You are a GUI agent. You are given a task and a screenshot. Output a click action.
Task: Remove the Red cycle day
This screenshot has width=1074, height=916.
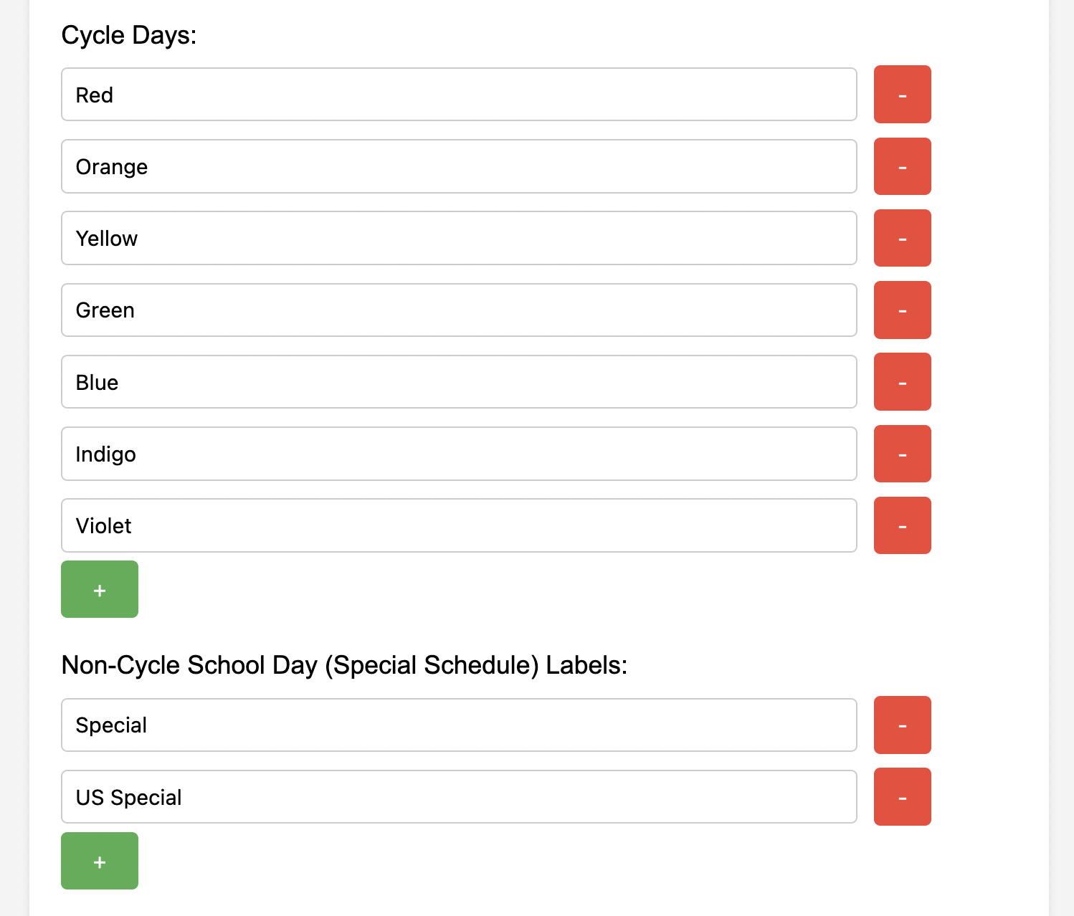tap(902, 95)
